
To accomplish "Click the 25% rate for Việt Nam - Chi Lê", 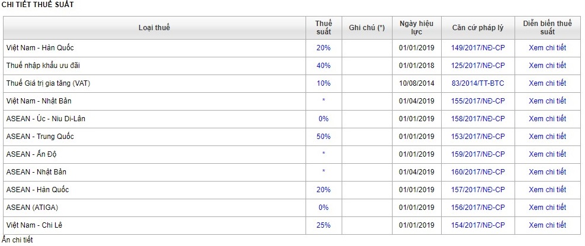I will click(323, 225).
